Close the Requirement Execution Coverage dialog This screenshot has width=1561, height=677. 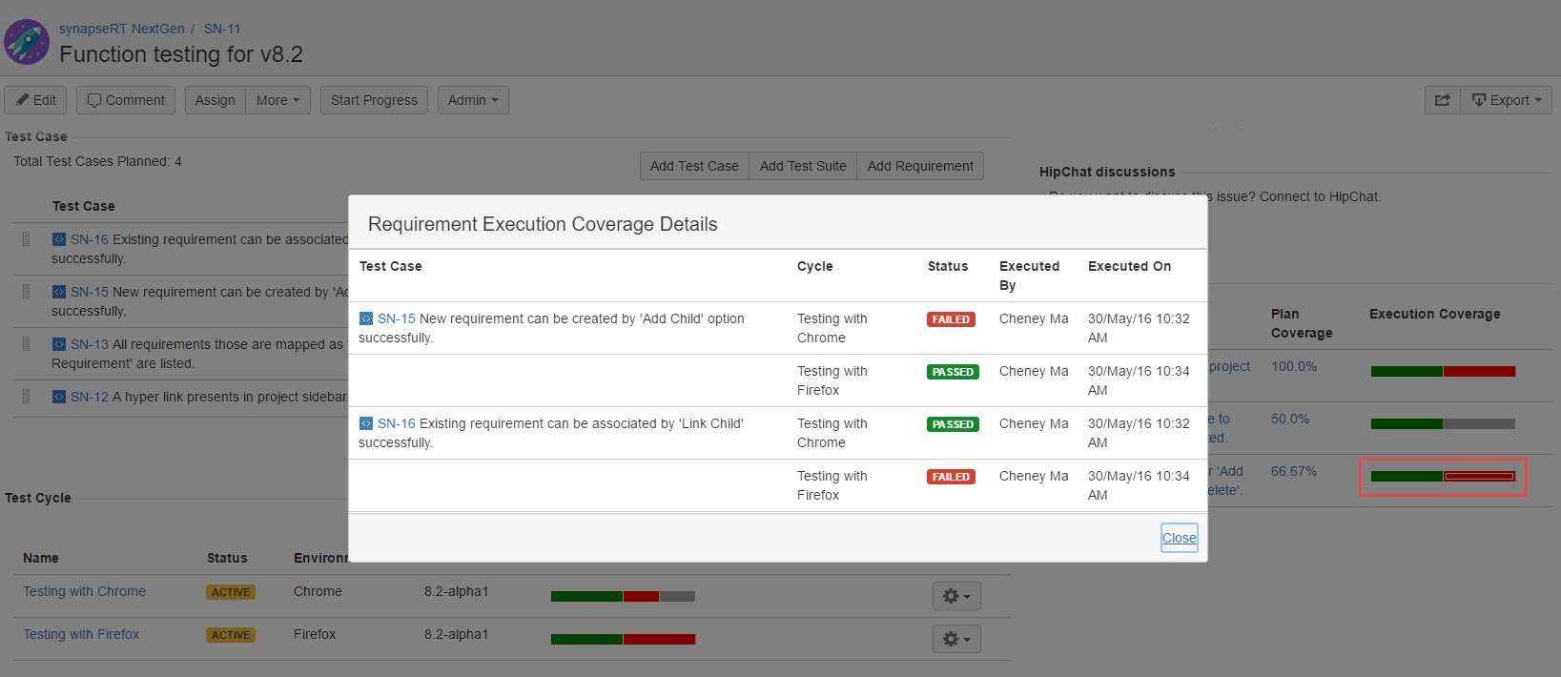point(1179,538)
